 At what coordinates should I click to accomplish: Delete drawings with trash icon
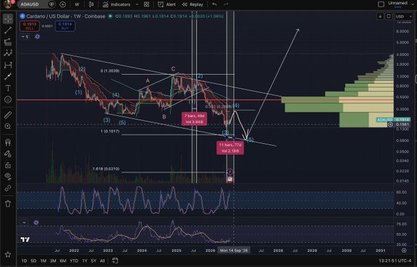(8, 204)
